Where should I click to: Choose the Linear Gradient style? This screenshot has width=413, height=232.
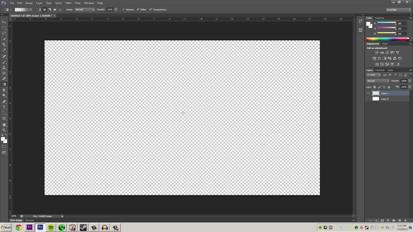(x=39, y=10)
